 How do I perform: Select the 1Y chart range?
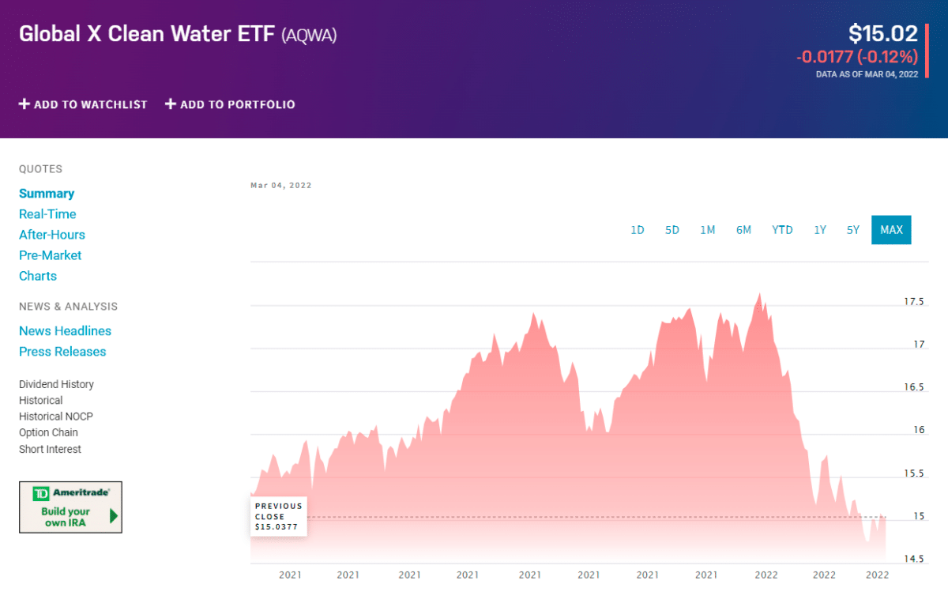820,230
